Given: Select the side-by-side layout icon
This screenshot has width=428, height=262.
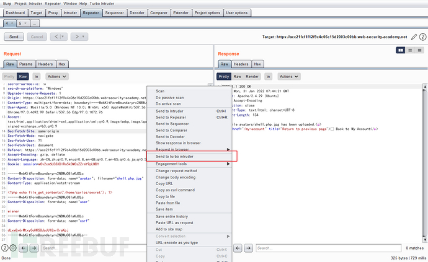Looking at the screenshot, I should point(401,50).
